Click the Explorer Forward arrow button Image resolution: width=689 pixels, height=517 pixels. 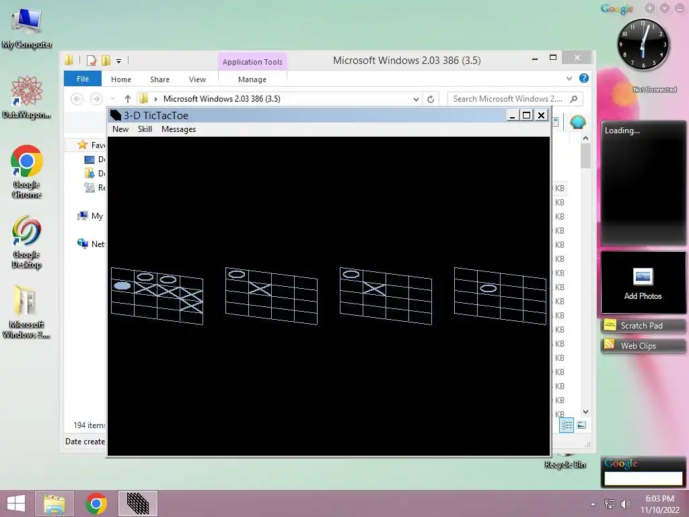[96, 99]
